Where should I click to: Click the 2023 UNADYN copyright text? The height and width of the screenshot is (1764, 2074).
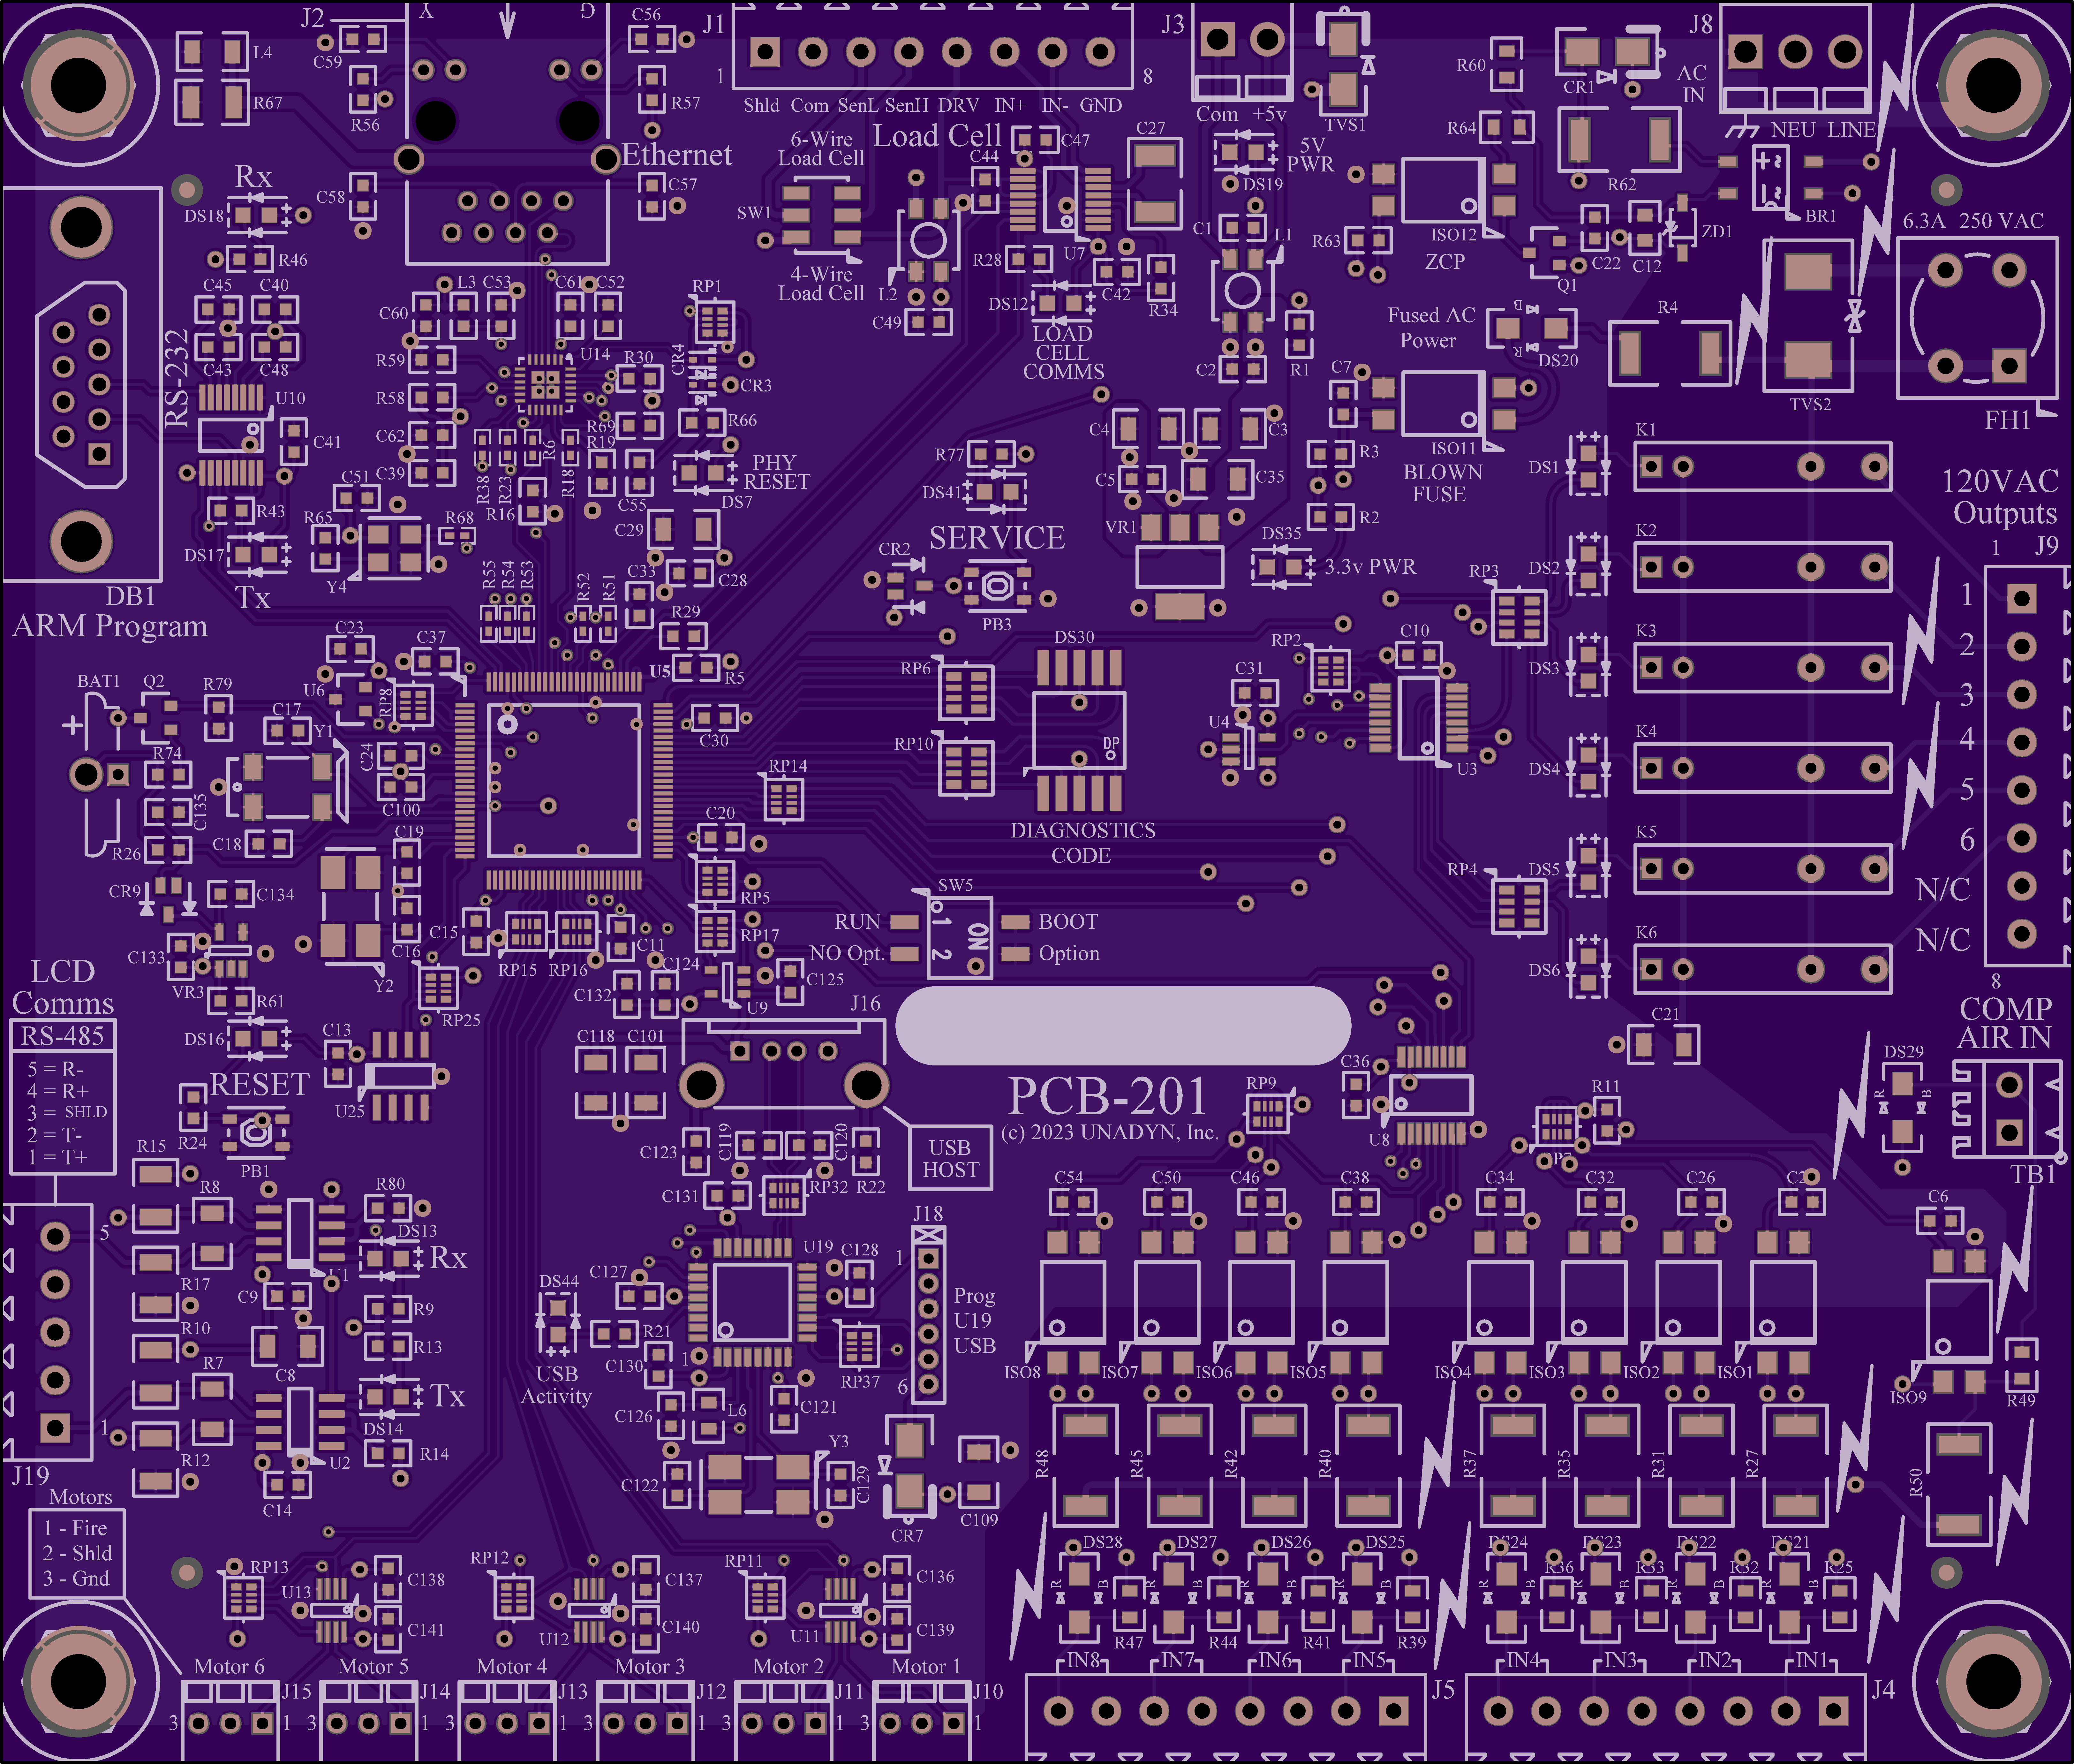(x=1110, y=1133)
